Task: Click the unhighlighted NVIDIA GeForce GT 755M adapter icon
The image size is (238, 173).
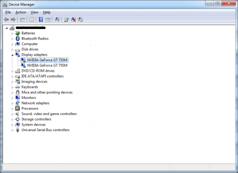Action: [23, 66]
